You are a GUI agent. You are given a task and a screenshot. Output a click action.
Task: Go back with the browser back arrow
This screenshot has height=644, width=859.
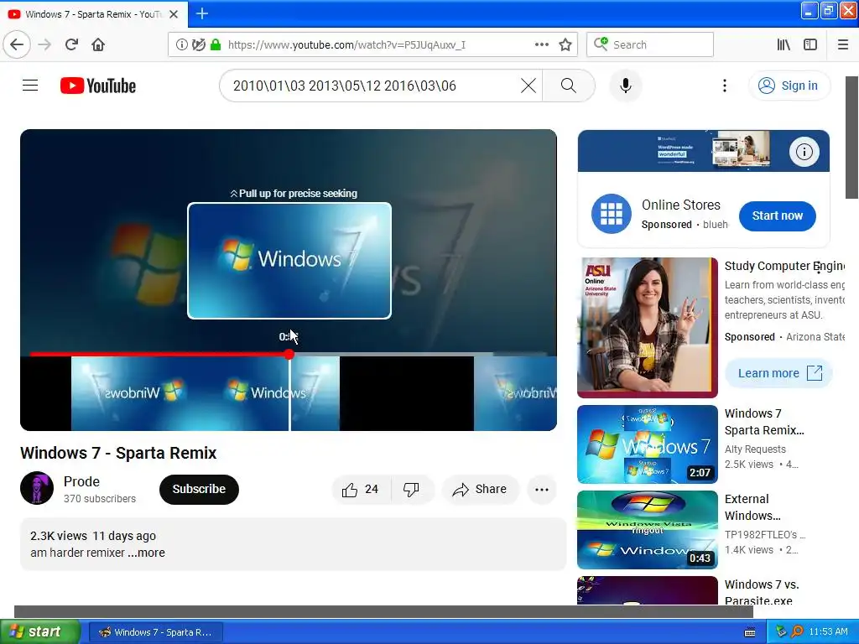point(17,44)
